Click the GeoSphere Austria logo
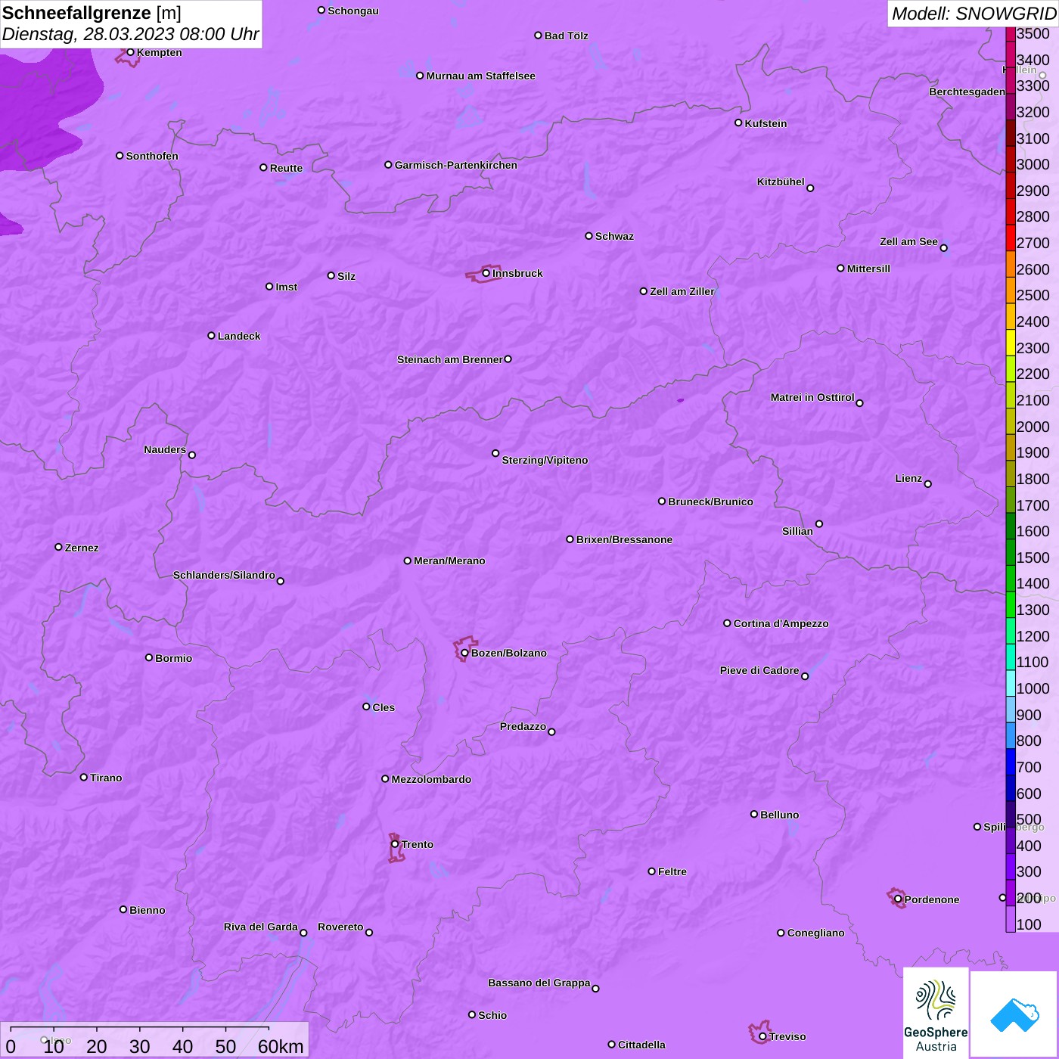The width and height of the screenshot is (1059, 1059). tap(936, 1014)
